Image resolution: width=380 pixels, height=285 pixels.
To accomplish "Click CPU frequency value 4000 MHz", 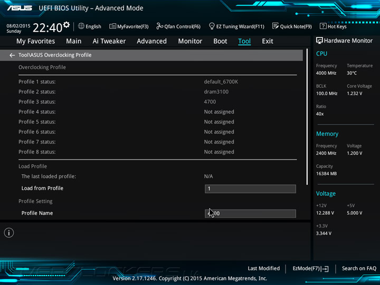I will 326,73.
